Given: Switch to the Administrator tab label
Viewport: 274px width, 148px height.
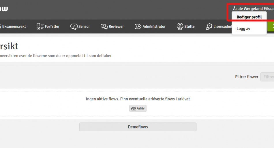Looking at the screenshot, I should (x=154, y=27).
